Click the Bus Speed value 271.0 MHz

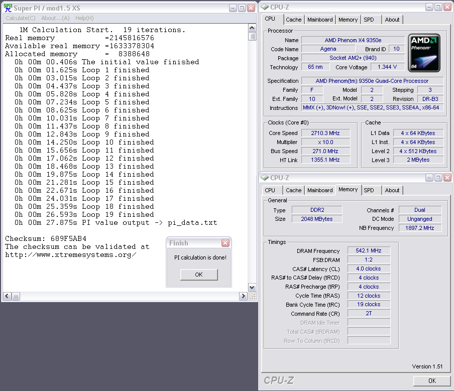click(x=325, y=151)
